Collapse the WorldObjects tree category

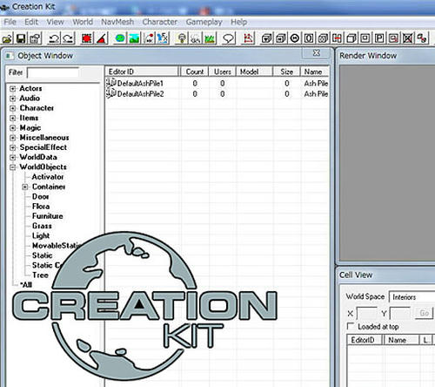(x=12, y=167)
